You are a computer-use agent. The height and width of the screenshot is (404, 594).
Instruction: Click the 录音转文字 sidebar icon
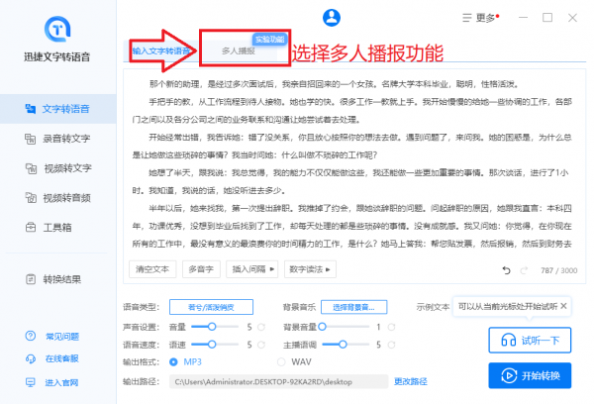click(31, 139)
